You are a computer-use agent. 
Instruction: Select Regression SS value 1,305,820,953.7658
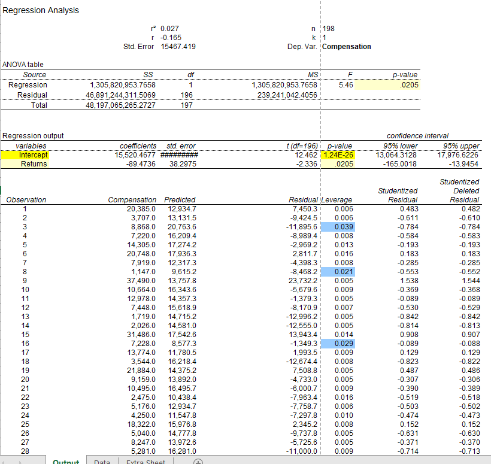tap(123, 85)
